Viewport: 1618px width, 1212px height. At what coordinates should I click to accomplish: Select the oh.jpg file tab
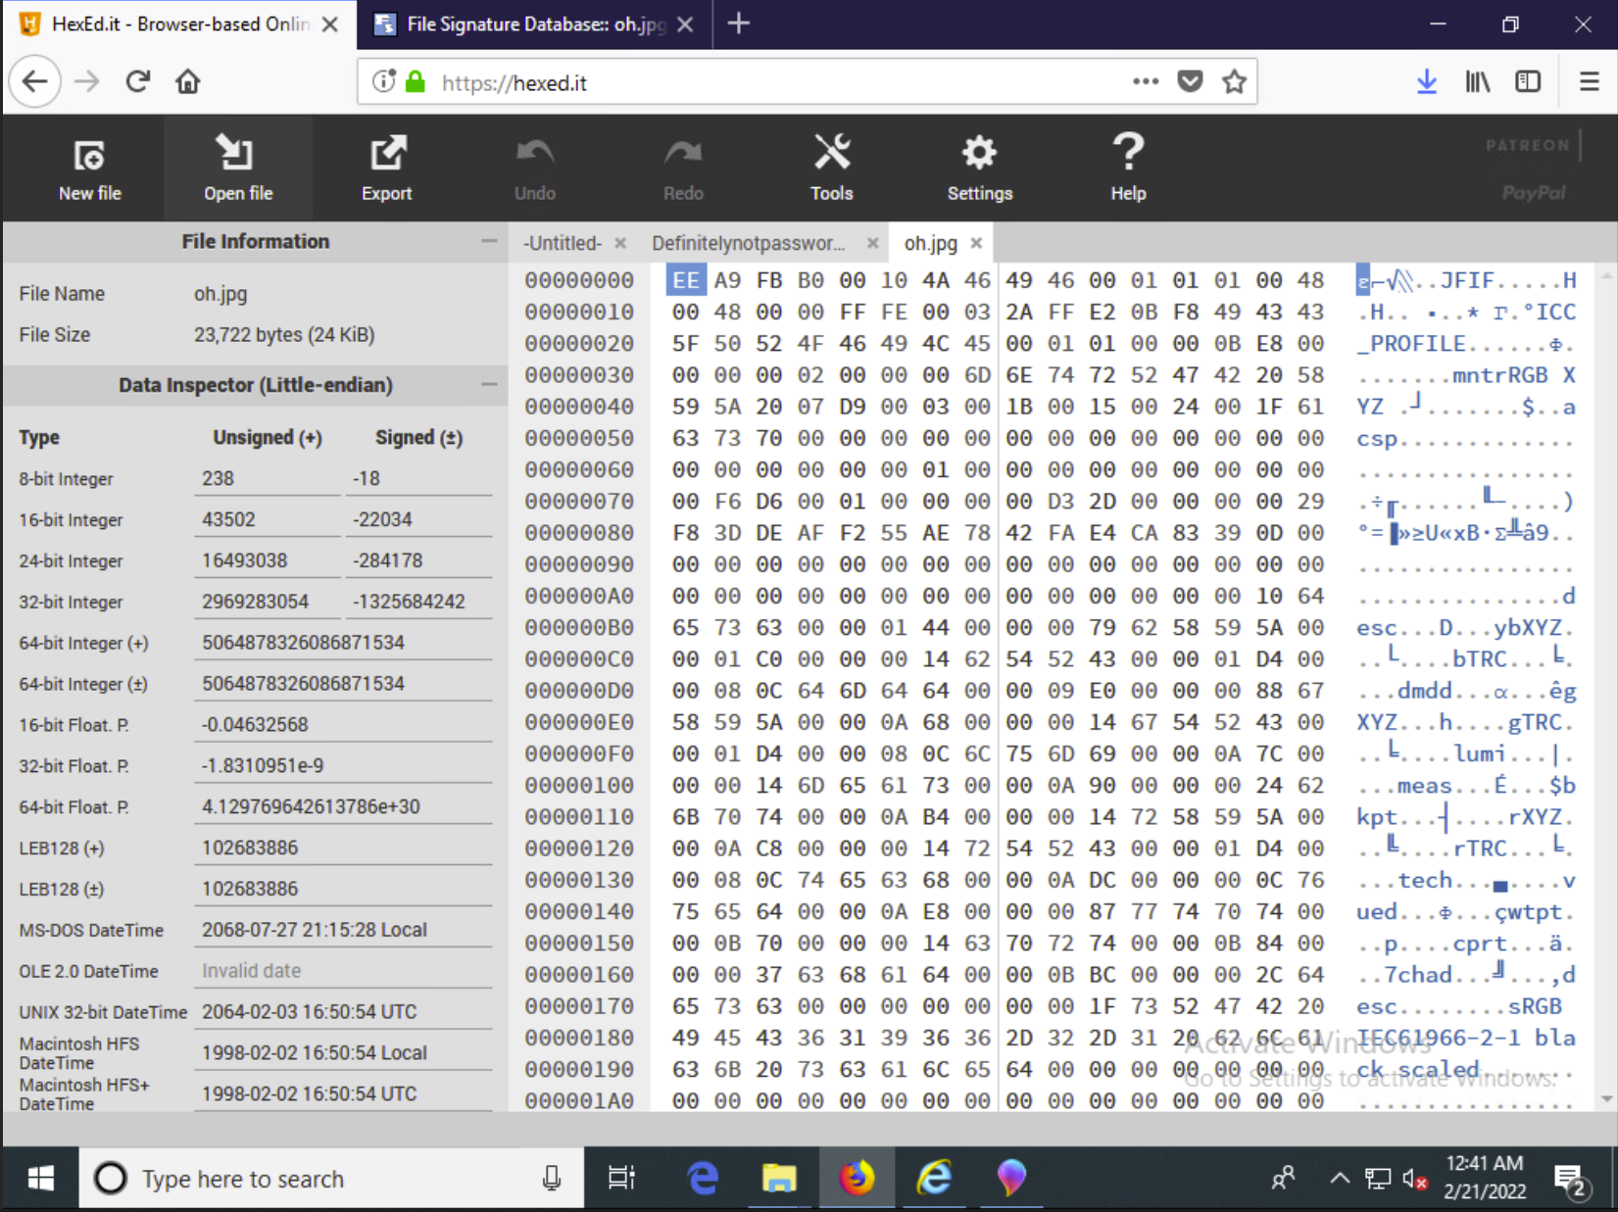pyautogui.click(x=930, y=243)
